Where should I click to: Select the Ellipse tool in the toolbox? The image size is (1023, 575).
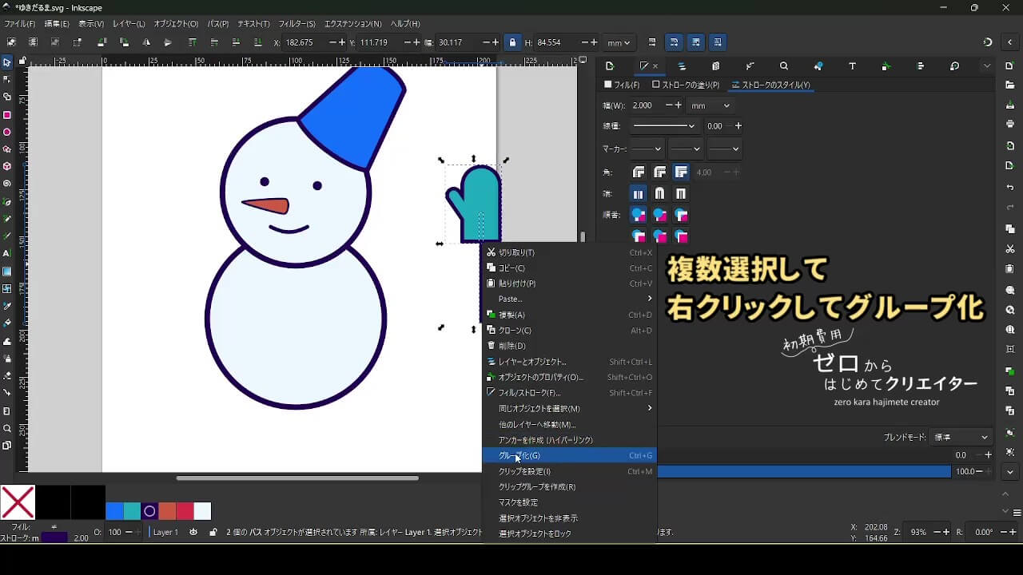(7, 133)
